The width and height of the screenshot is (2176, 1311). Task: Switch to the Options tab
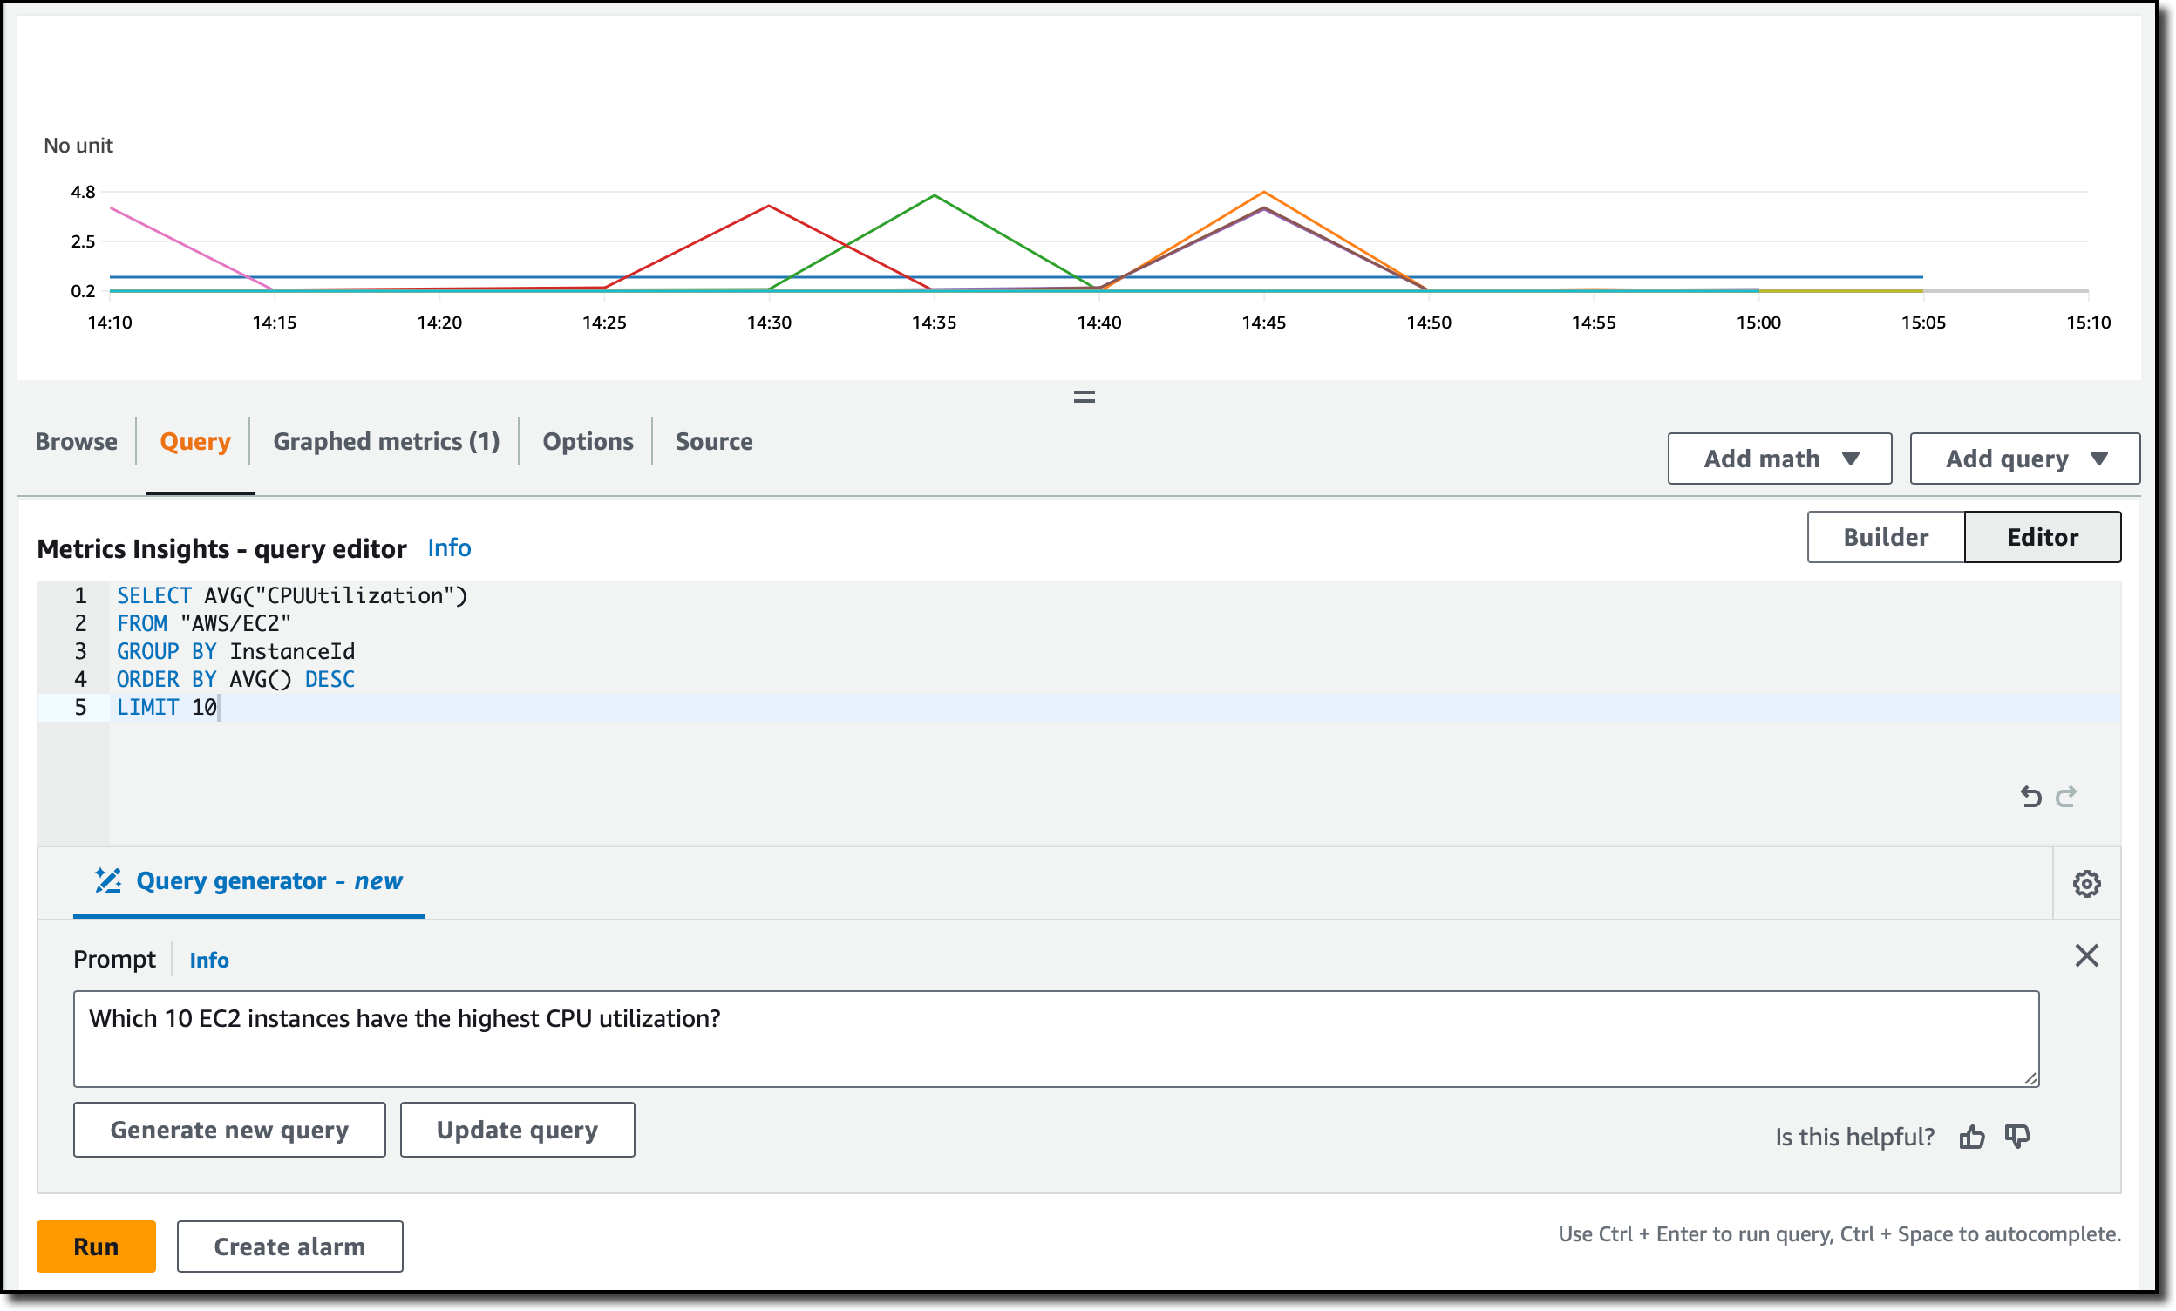pos(588,441)
